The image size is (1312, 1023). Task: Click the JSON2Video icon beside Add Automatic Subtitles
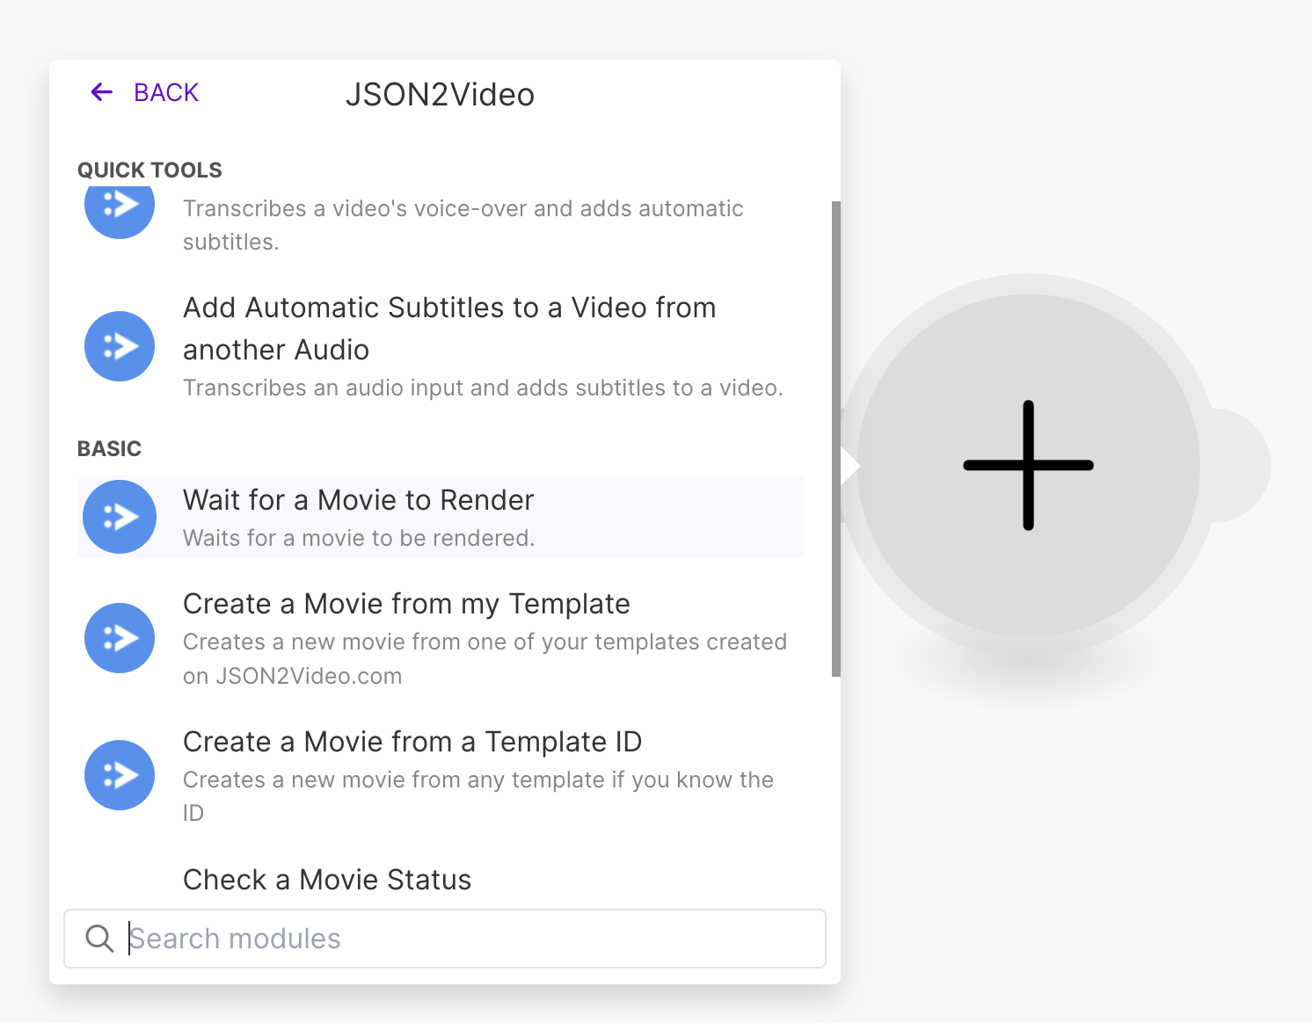pyautogui.click(x=120, y=346)
